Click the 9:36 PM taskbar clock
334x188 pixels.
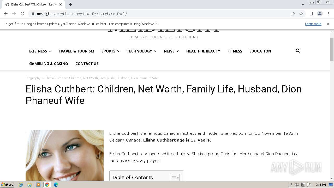[320, 185]
